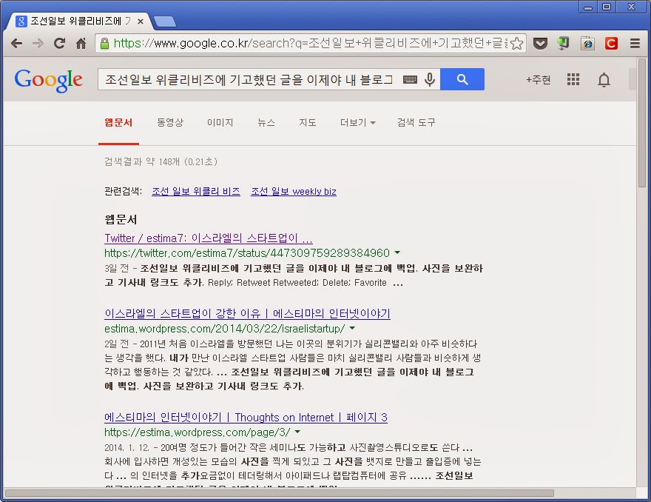Click the horizontal scrollbar thumb
Screen dimensions: 651x502
[279, 493]
